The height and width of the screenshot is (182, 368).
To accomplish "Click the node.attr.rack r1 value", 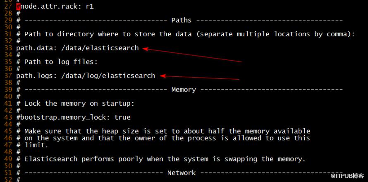I will (x=90, y=6).
